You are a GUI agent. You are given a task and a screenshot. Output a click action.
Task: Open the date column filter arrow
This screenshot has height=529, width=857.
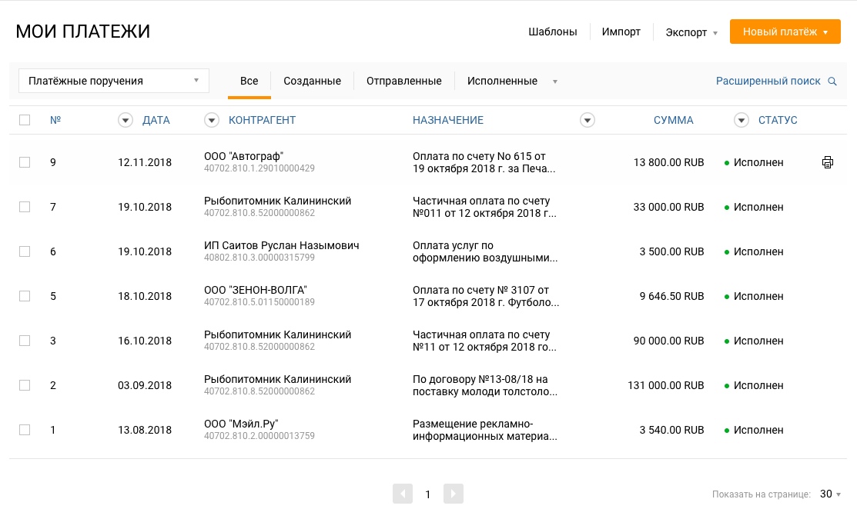126,120
